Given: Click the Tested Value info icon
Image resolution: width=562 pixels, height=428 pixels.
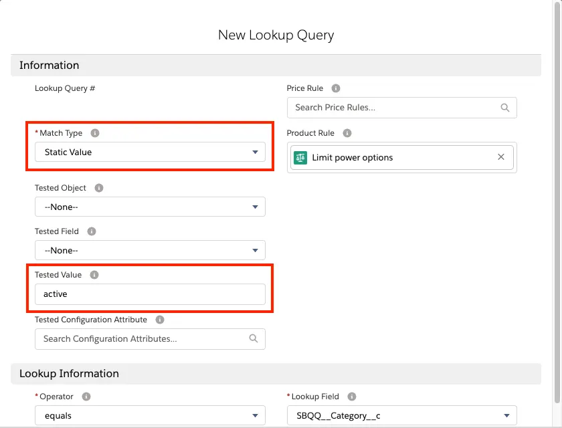Looking at the screenshot, I should point(94,275).
